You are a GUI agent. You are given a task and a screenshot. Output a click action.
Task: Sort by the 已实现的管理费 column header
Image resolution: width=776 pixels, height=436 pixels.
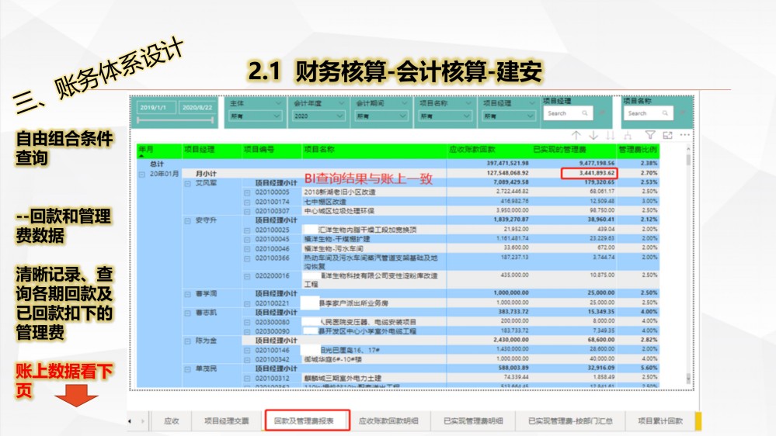560,149
